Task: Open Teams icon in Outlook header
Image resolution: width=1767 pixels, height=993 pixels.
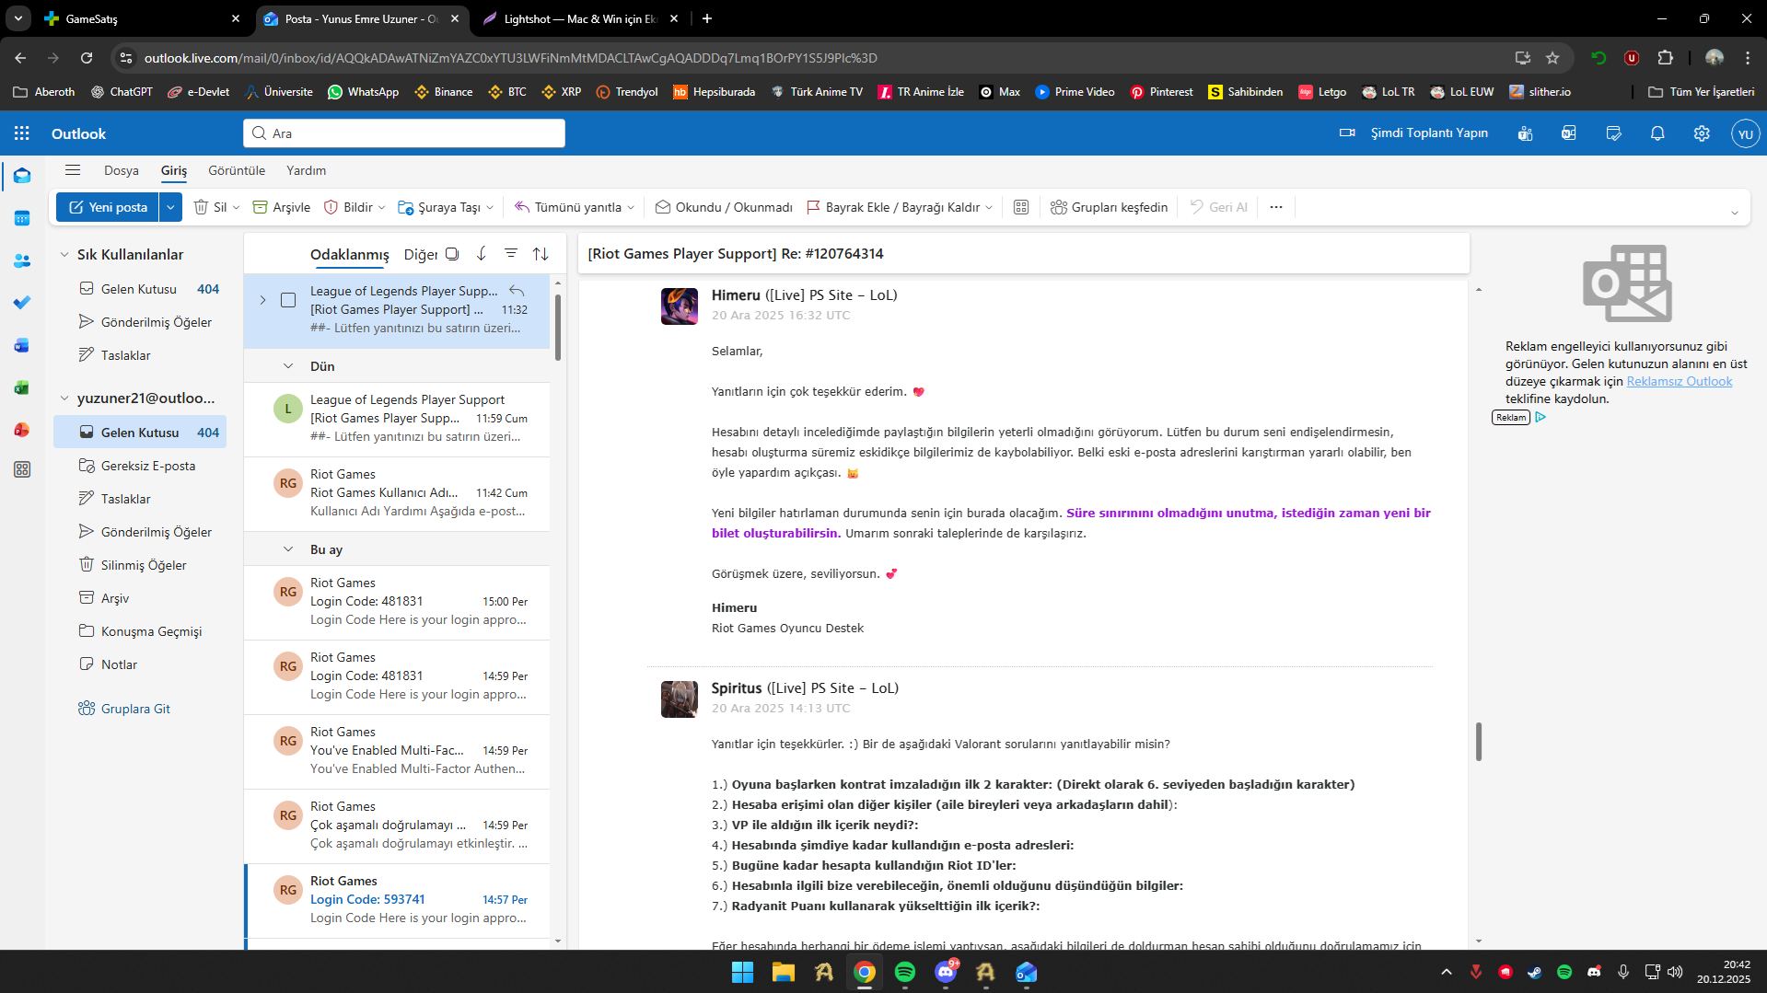Action: pyautogui.click(x=1525, y=133)
